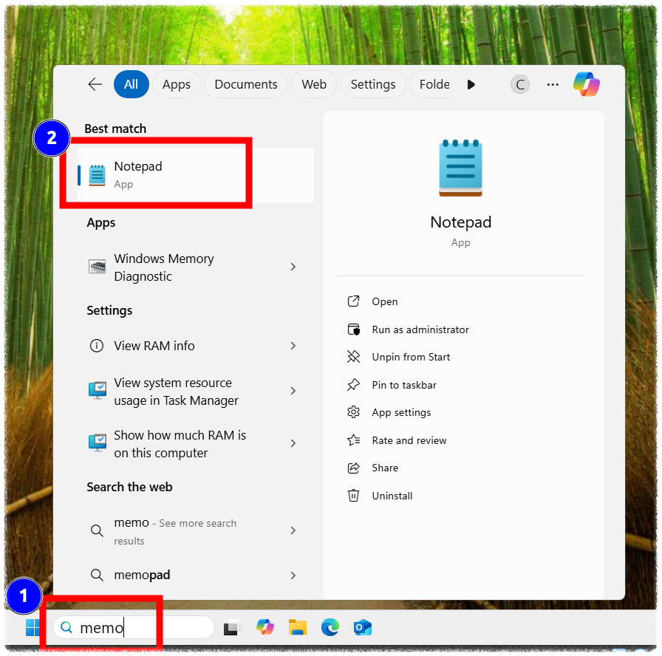Launch Copilot from the search panel header
Viewport: 662px width, 656px height.
pyautogui.click(x=587, y=84)
